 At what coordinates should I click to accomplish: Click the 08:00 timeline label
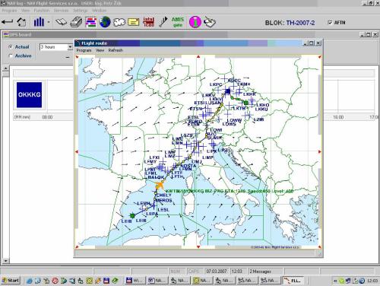(x=47, y=117)
